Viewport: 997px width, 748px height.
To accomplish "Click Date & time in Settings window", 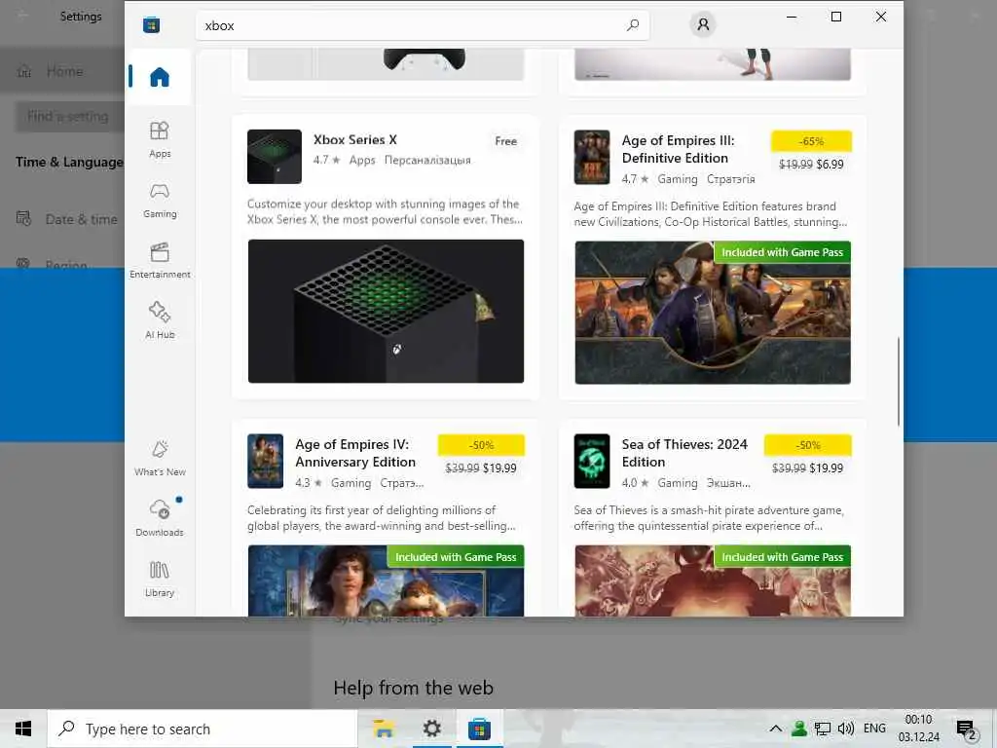I will [x=82, y=219].
